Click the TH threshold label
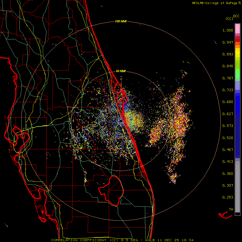Viewport: 242px width, 242px height. [231, 209]
